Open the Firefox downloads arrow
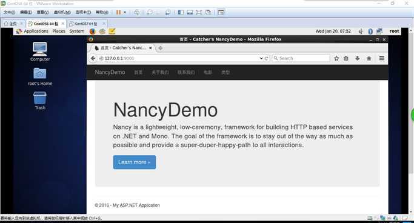 [x=357, y=58]
